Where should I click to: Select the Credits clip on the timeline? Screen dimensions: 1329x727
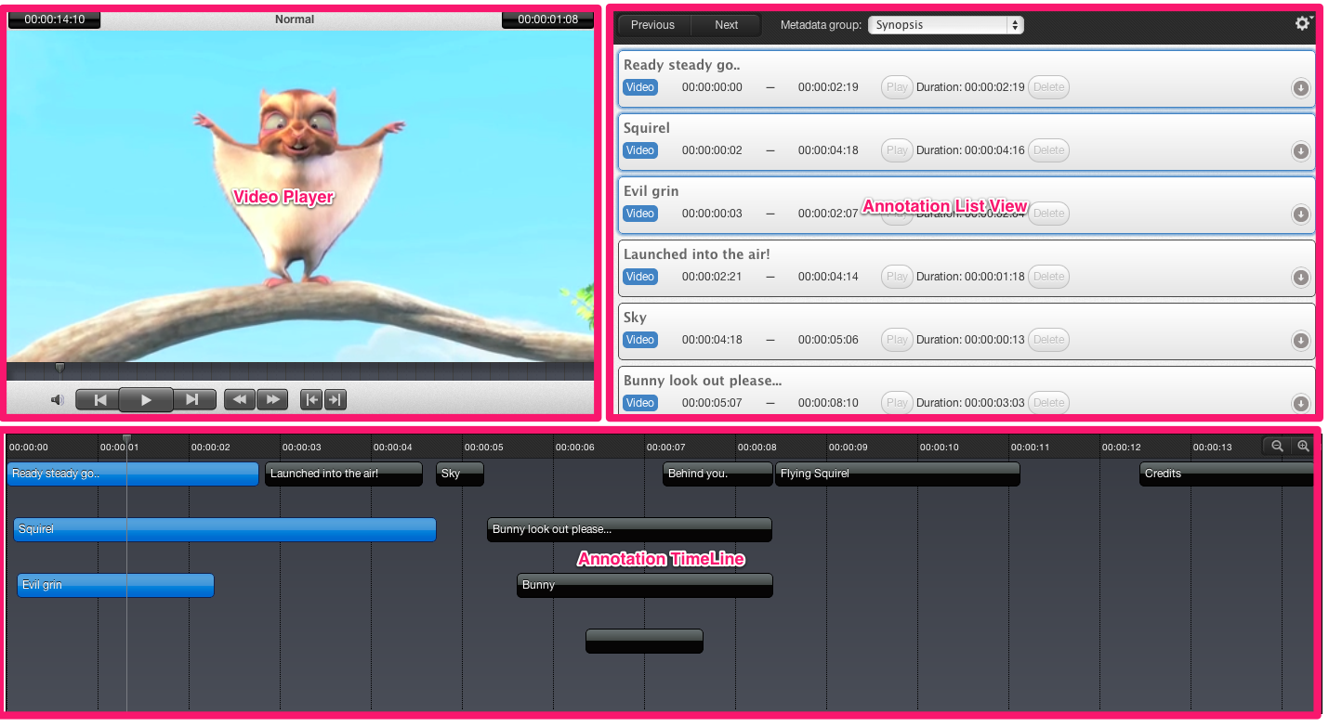click(x=1227, y=474)
